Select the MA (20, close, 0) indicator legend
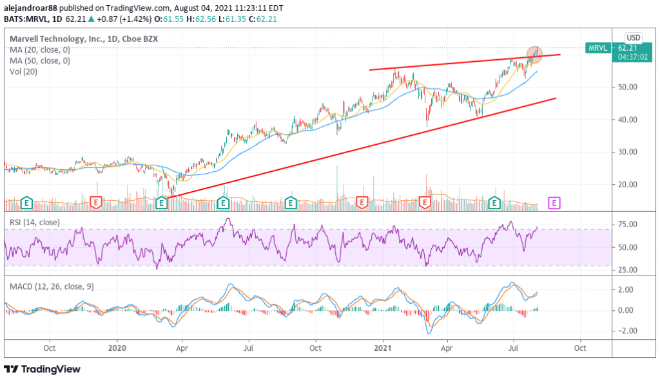660x381 pixels. (x=40, y=50)
